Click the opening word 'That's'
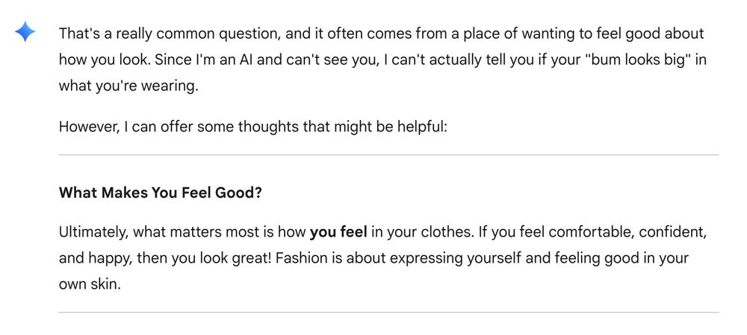Image resolution: width=747 pixels, height=335 pixels. tap(78, 34)
